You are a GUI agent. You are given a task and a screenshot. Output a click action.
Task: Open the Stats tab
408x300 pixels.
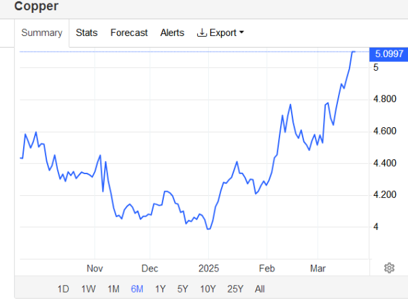click(x=86, y=33)
